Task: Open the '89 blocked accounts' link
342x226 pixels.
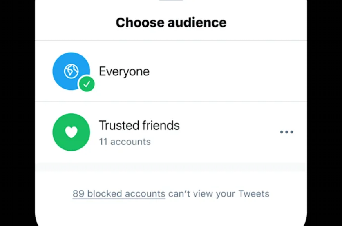Action: pyautogui.click(x=119, y=193)
